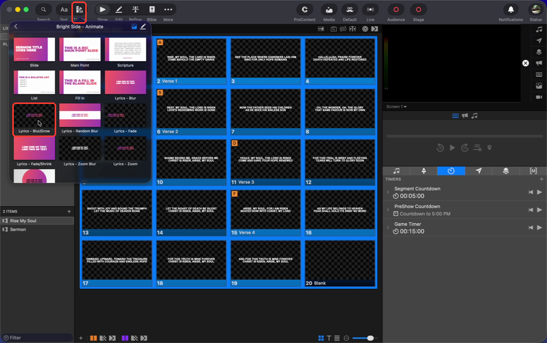This screenshot has height=343, width=547.
Task: Apply the Lyrics - Blur/Grow theme
Action: click(x=34, y=119)
